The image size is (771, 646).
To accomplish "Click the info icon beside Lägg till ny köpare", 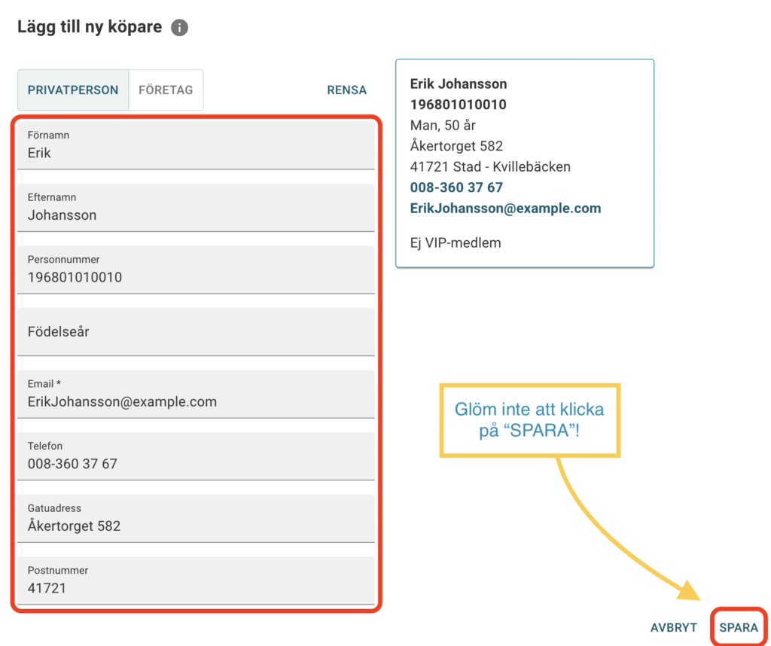I will pos(179,28).
